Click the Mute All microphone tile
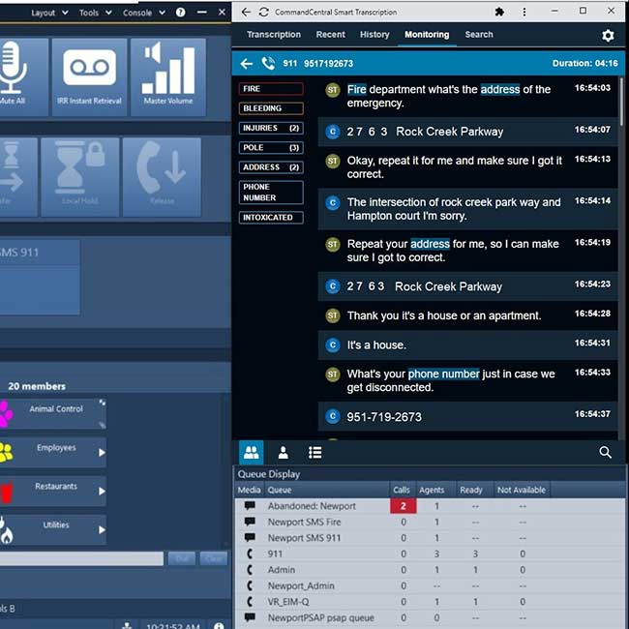The width and height of the screenshot is (629, 629). tap(22, 77)
